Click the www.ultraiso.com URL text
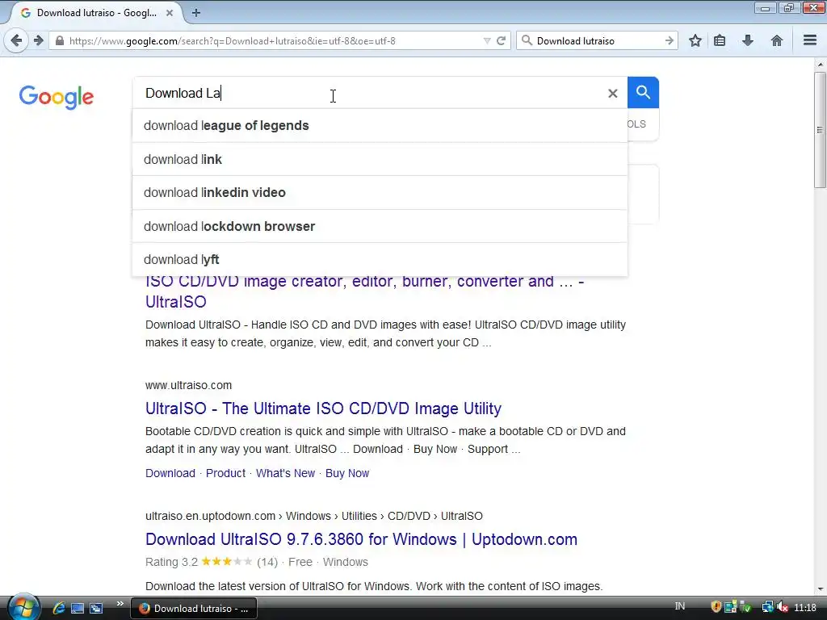The image size is (827, 620). (188, 385)
